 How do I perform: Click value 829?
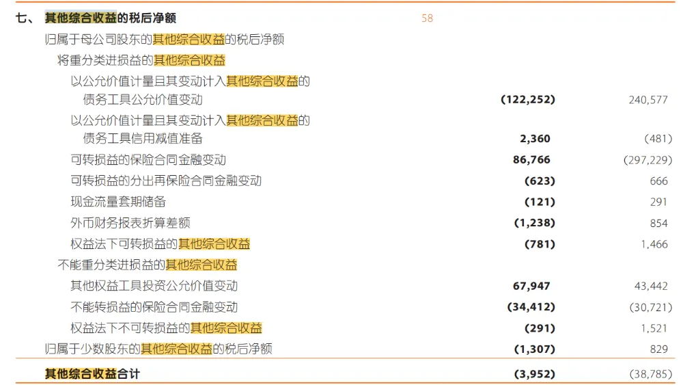[658, 349]
